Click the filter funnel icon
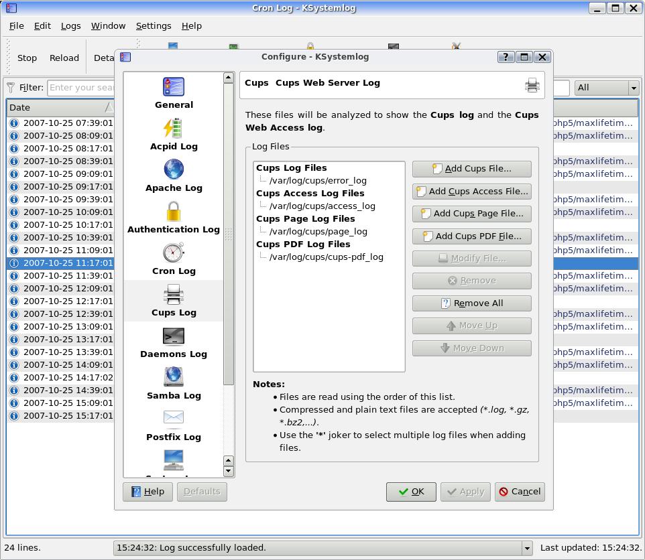The image size is (645, 560). click(11, 87)
